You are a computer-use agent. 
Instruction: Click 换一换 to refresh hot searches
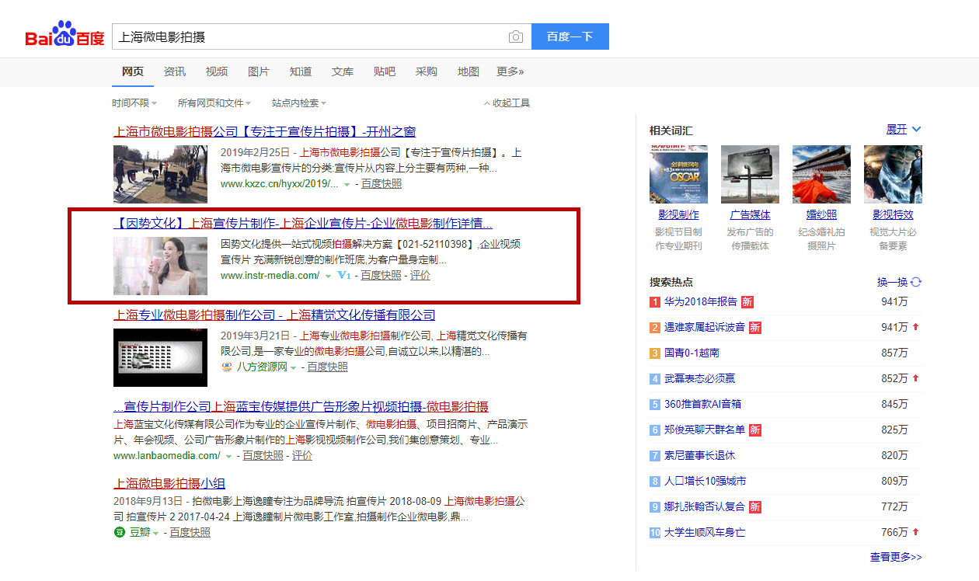[x=892, y=282]
